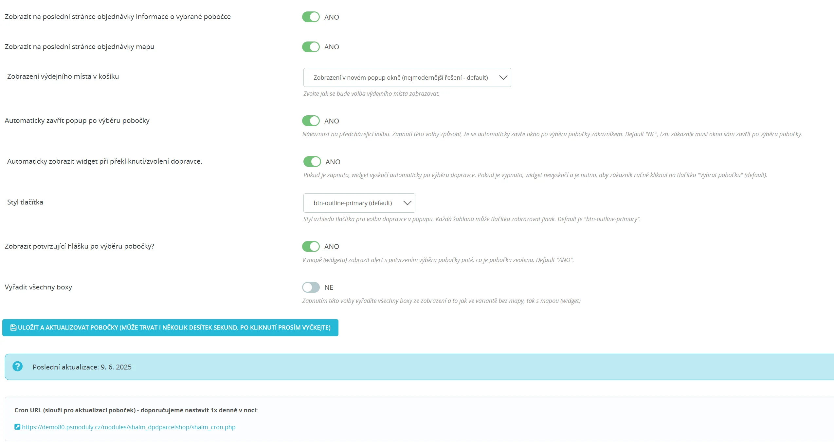Click the Styl tlačítka label text
Viewport: 834px width, 442px height.
tap(25, 202)
